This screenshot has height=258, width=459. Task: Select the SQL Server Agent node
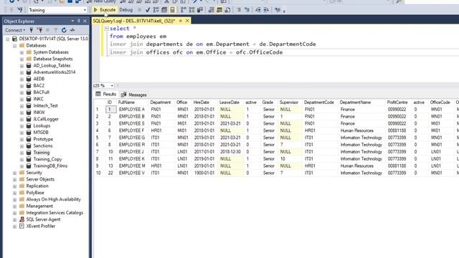coord(43,219)
